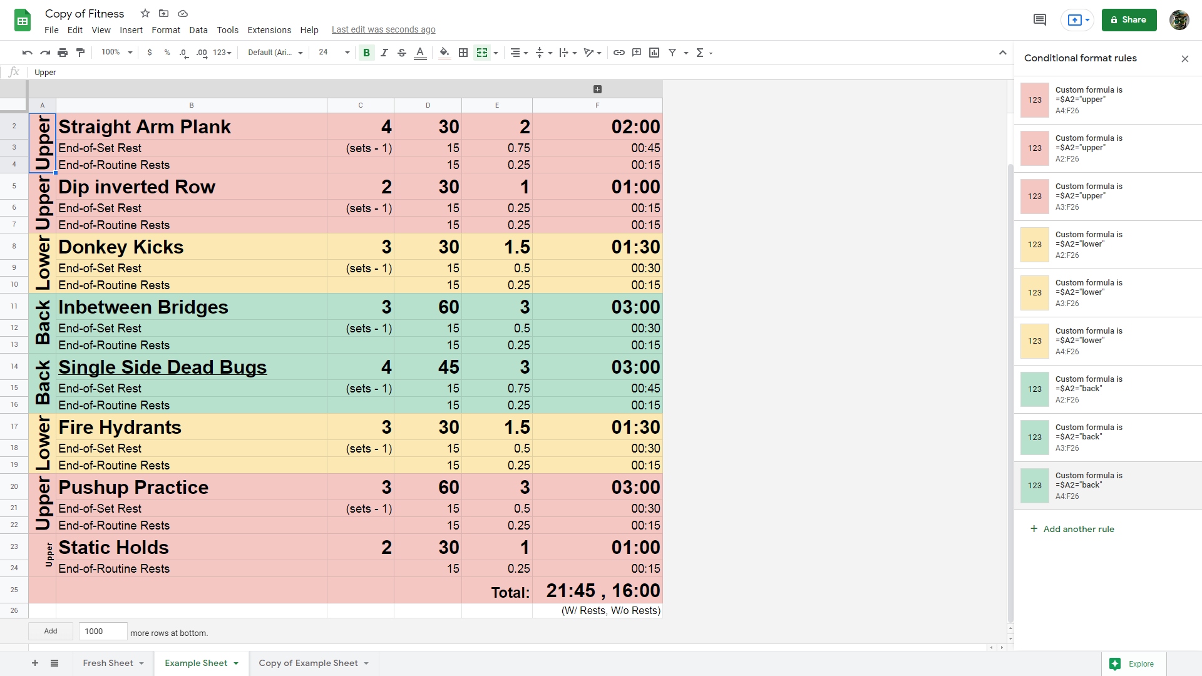Open the number format dropdown showing 123
Viewport: 1202px width, 676px height.
pos(222,53)
